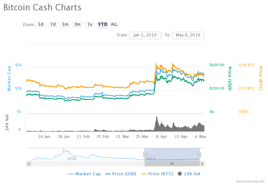Select the 1y zoom range

click(x=90, y=24)
